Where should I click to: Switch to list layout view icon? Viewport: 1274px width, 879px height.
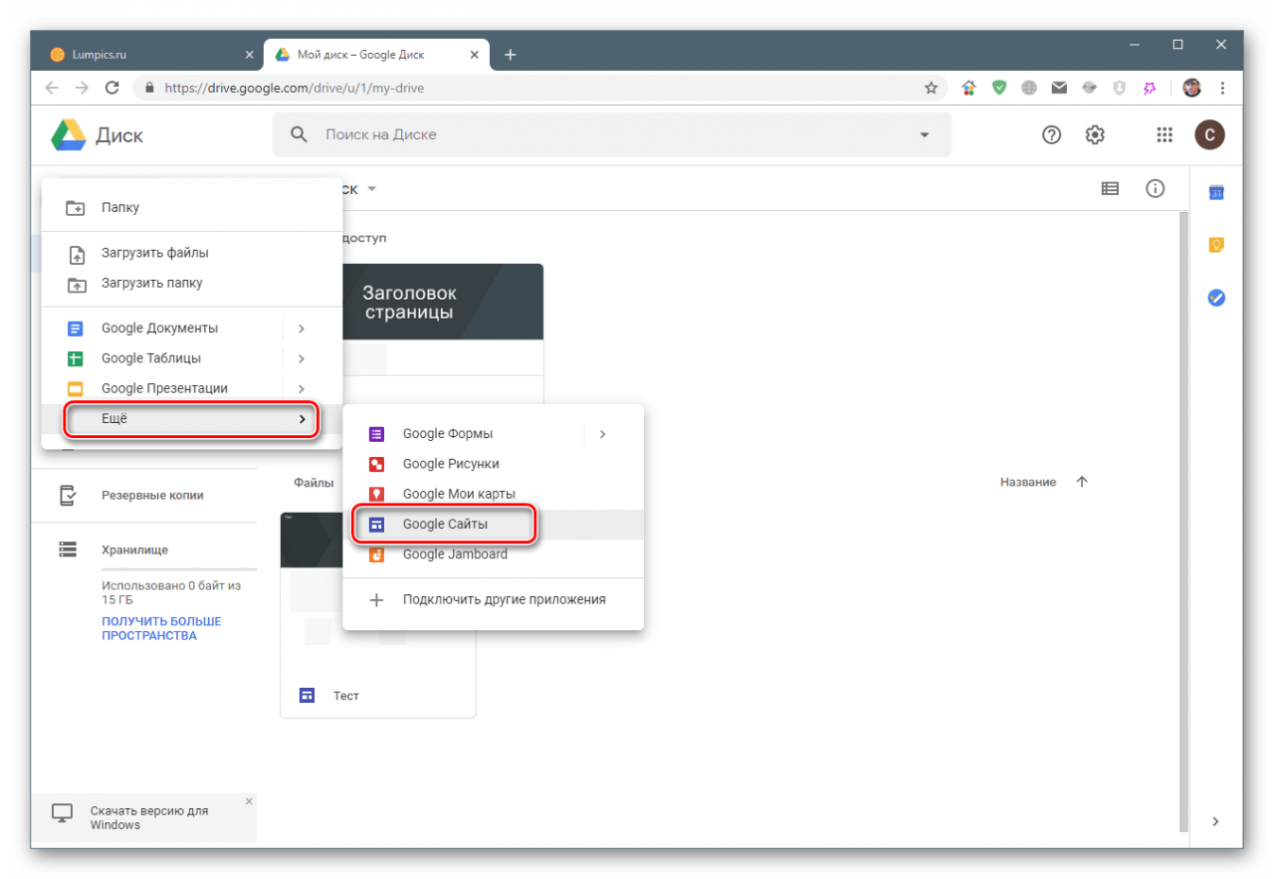[1110, 188]
